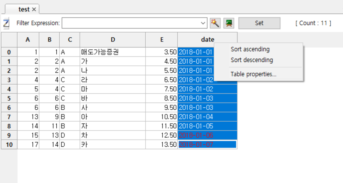Click column D cell 자
This screenshot has height=183, width=343.
[x=113, y=126]
